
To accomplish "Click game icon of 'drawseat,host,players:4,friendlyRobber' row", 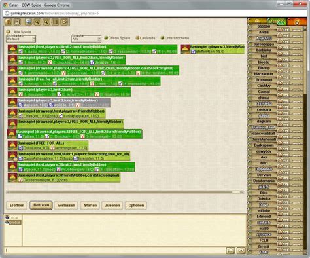I will [12, 113].
